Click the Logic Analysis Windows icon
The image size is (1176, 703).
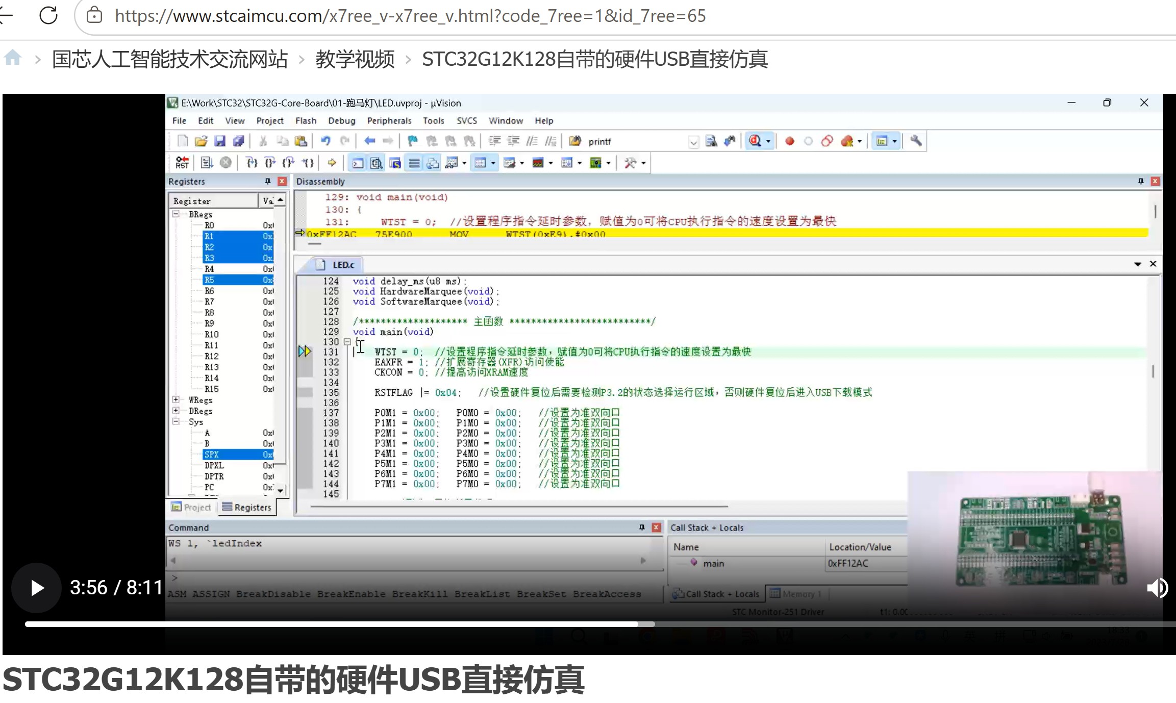538,163
